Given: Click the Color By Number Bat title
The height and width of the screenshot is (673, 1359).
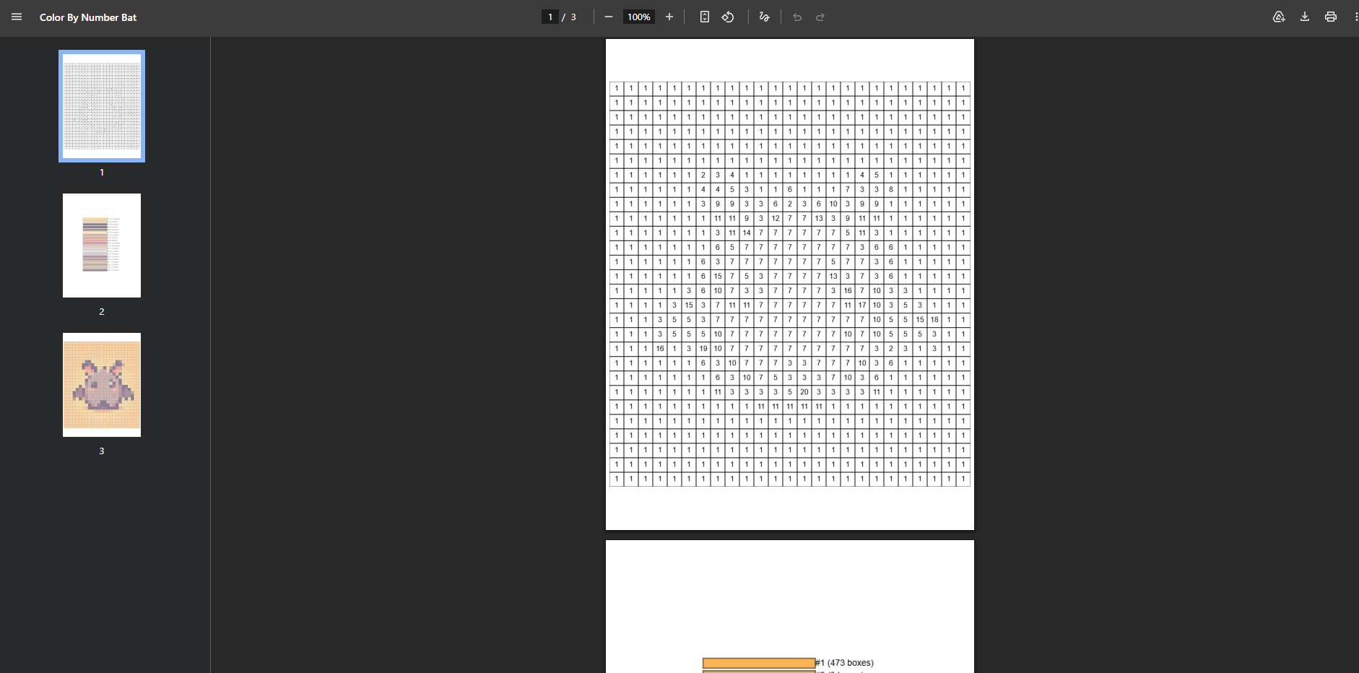Looking at the screenshot, I should [88, 17].
